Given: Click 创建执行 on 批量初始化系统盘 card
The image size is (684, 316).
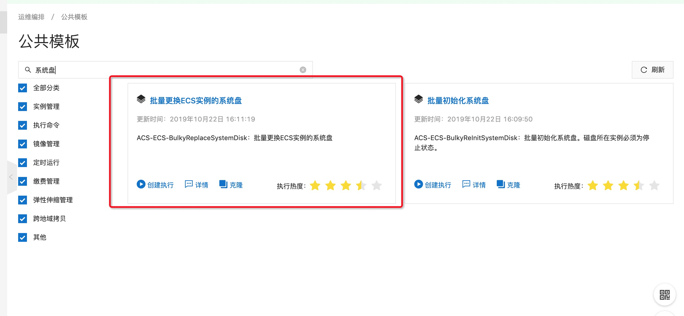Looking at the screenshot, I should (x=433, y=185).
